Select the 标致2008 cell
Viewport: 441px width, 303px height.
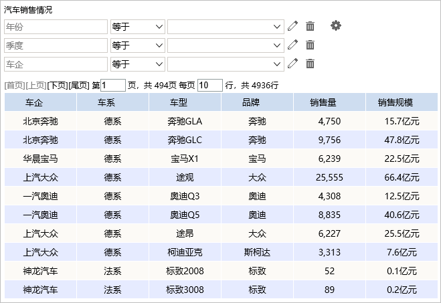(x=185, y=271)
